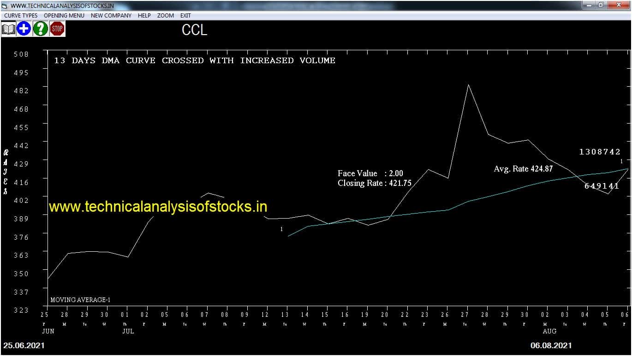Click the Closing Rate 421.75 text
Screen dimensions: 632x356
[375, 183]
